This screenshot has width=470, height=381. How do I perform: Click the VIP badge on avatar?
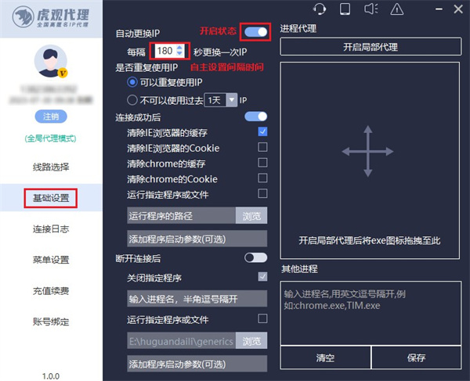62,73
